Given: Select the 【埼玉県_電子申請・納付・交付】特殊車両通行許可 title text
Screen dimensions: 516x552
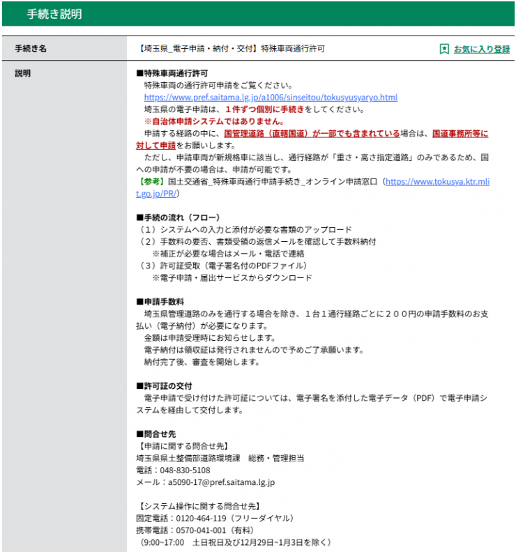Looking at the screenshot, I should 231,49.
